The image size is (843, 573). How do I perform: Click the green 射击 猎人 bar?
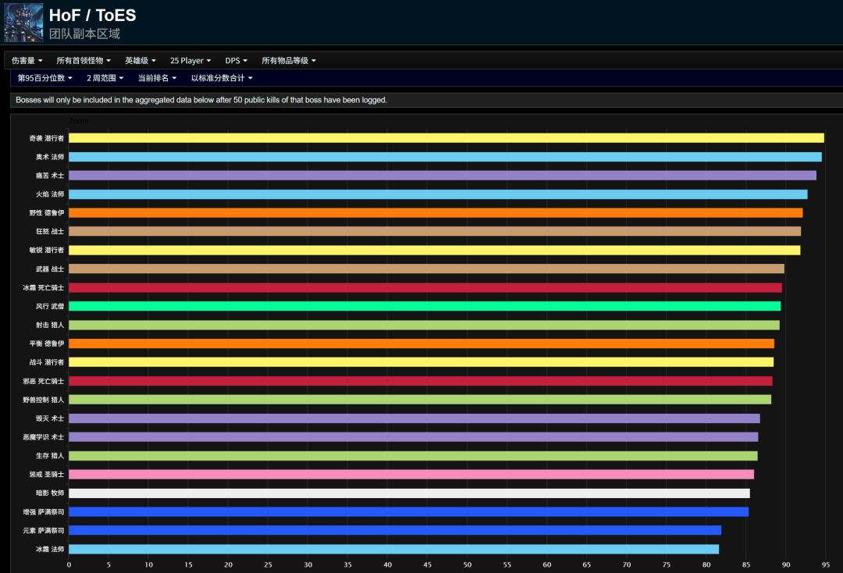[424, 325]
